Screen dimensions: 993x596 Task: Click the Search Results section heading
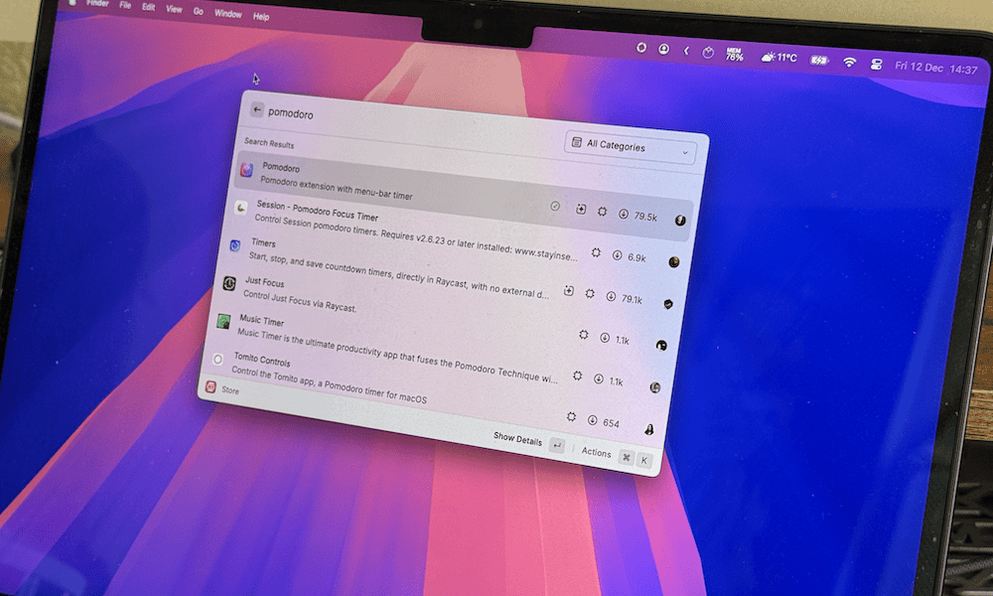pos(269,143)
